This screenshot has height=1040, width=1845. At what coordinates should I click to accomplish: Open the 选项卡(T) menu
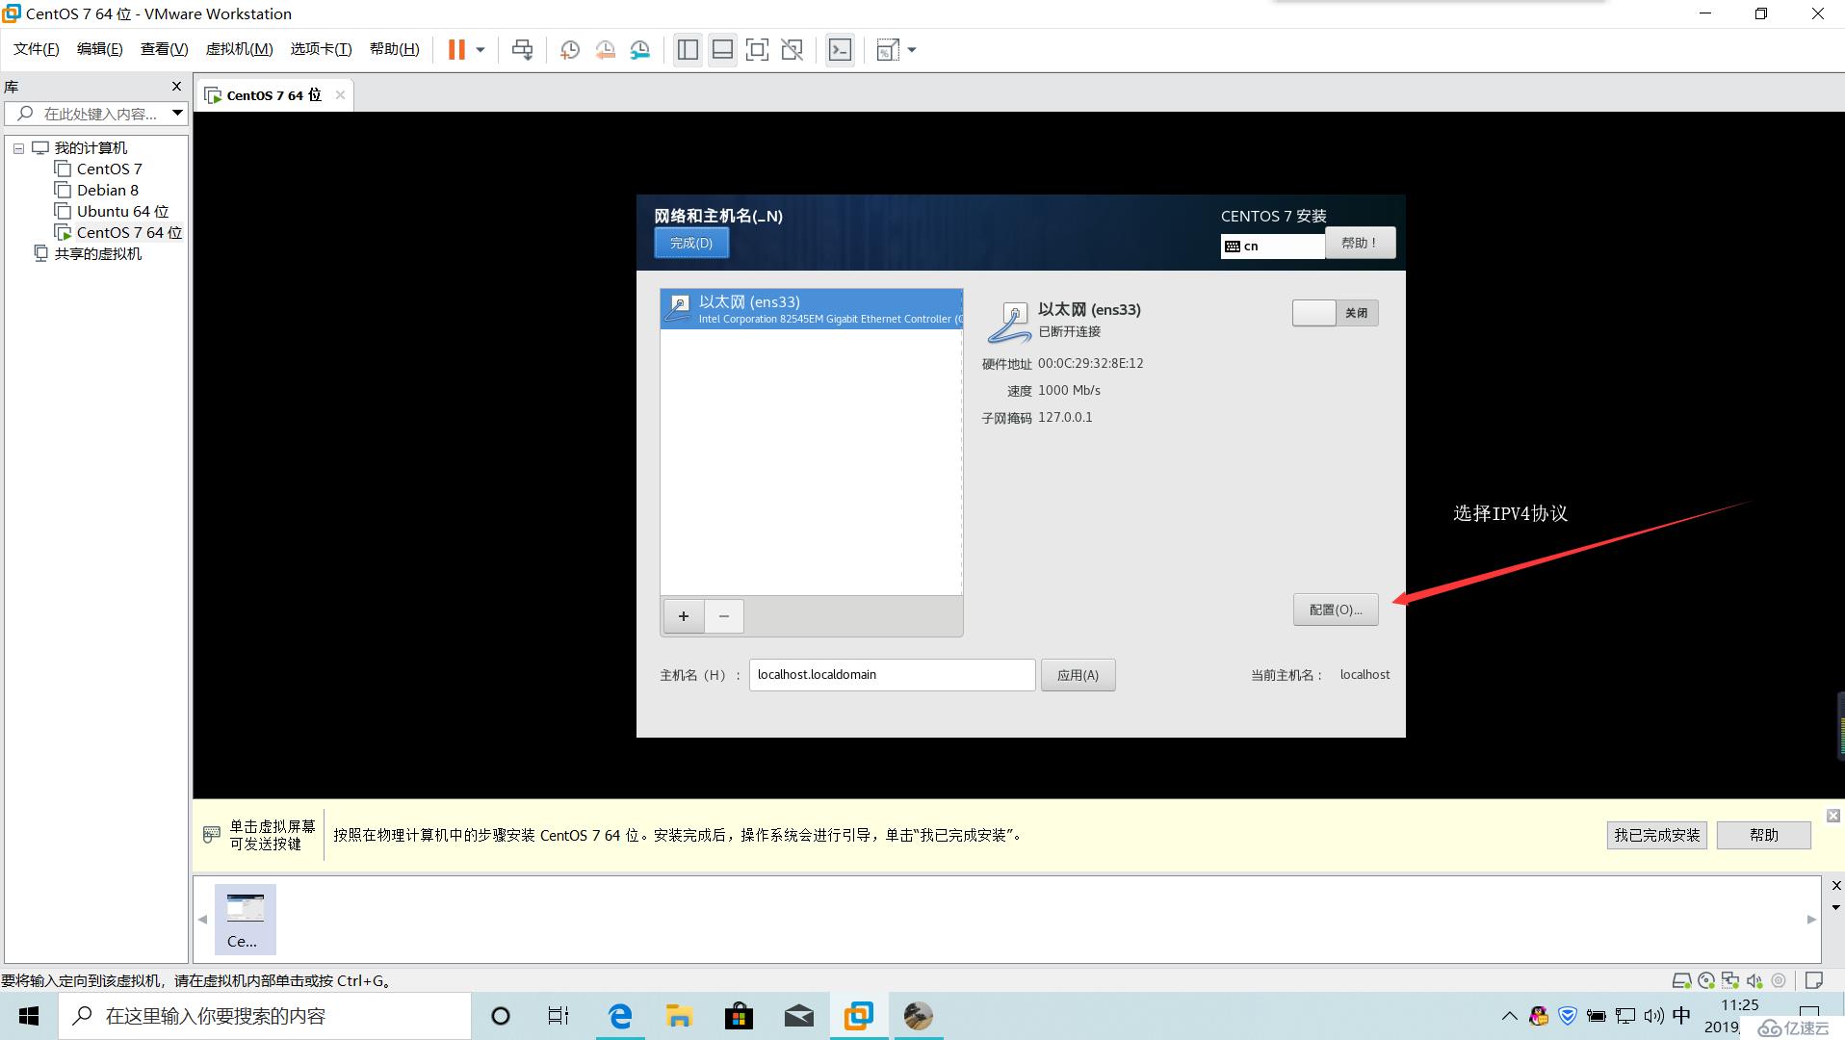[x=321, y=49]
